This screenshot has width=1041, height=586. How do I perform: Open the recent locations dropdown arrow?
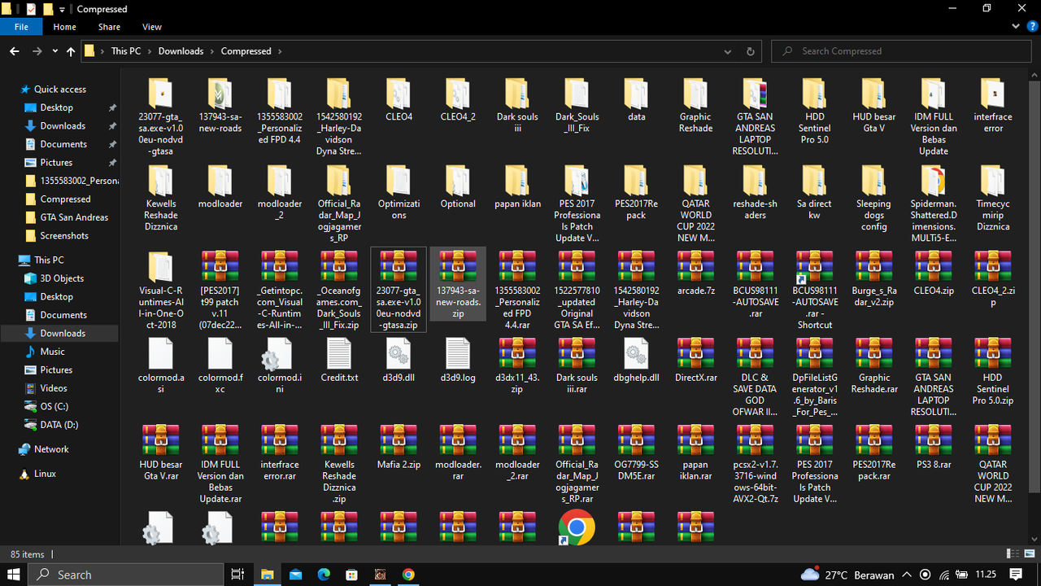click(x=55, y=51)
